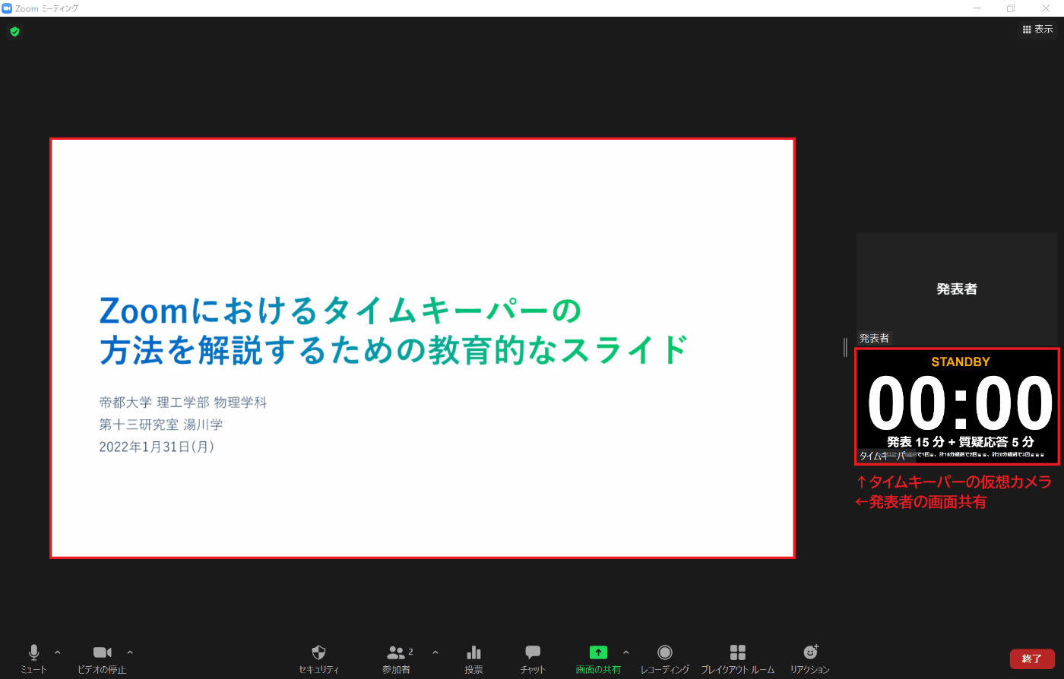
Task: Click the 第十三研究室 湯川学 line
Action: coord(161,425)
